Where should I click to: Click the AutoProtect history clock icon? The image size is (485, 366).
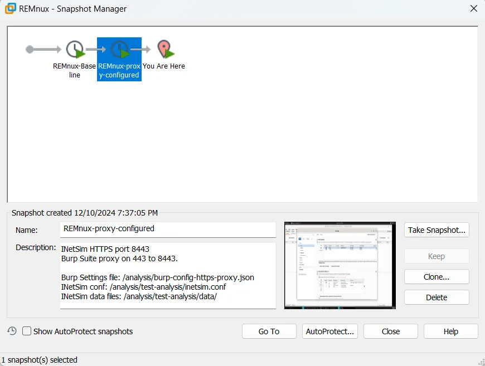click(x=12, y=331)
